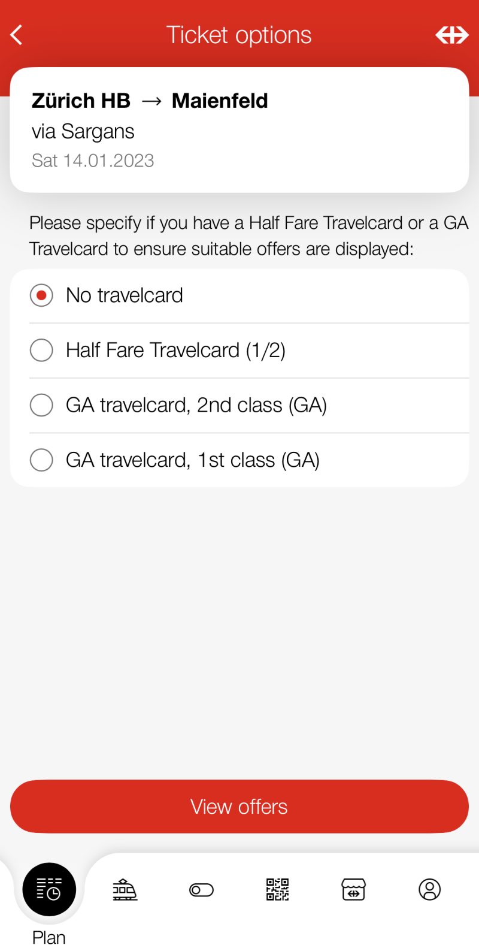Tap the Ticket options header title
This screenshot has height=948, width=479.
point(239,35)
